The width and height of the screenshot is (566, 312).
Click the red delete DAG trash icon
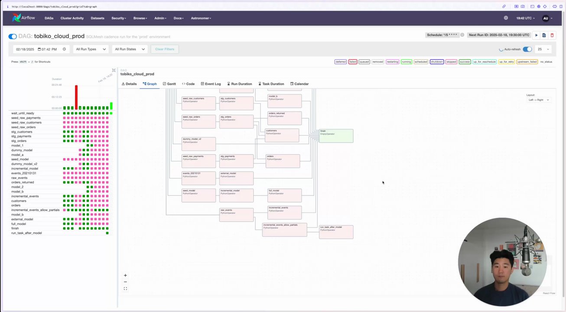click(x=552, y=35)
